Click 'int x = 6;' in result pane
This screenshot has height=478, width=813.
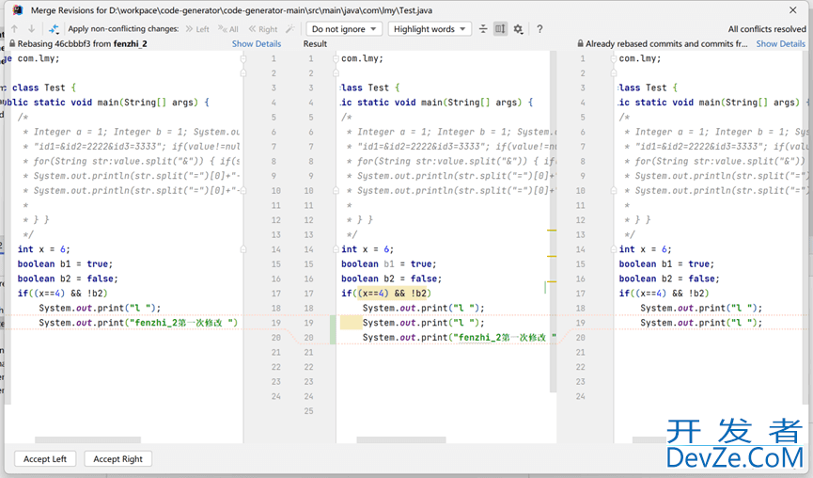[x=367, y=249]
